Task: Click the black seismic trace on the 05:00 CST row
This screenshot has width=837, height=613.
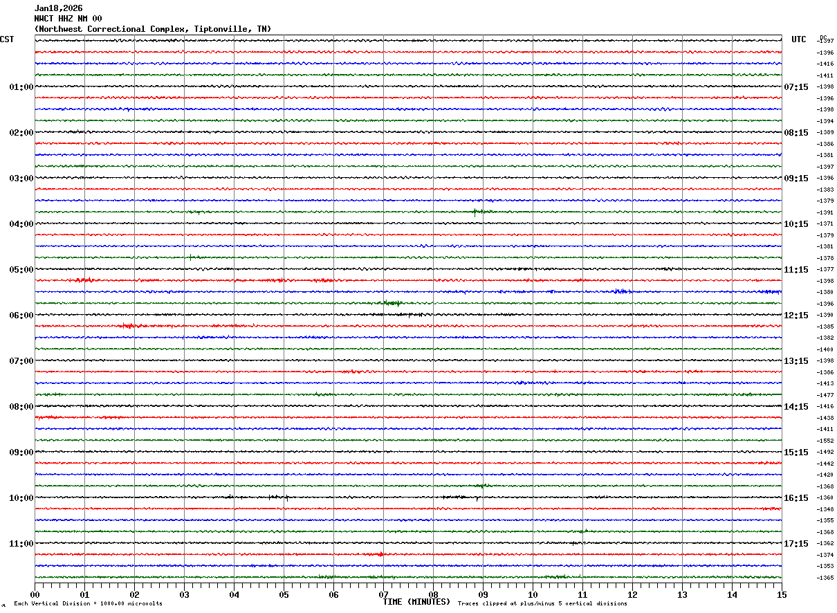Action: pyautogui.click(x=408, y=269)
